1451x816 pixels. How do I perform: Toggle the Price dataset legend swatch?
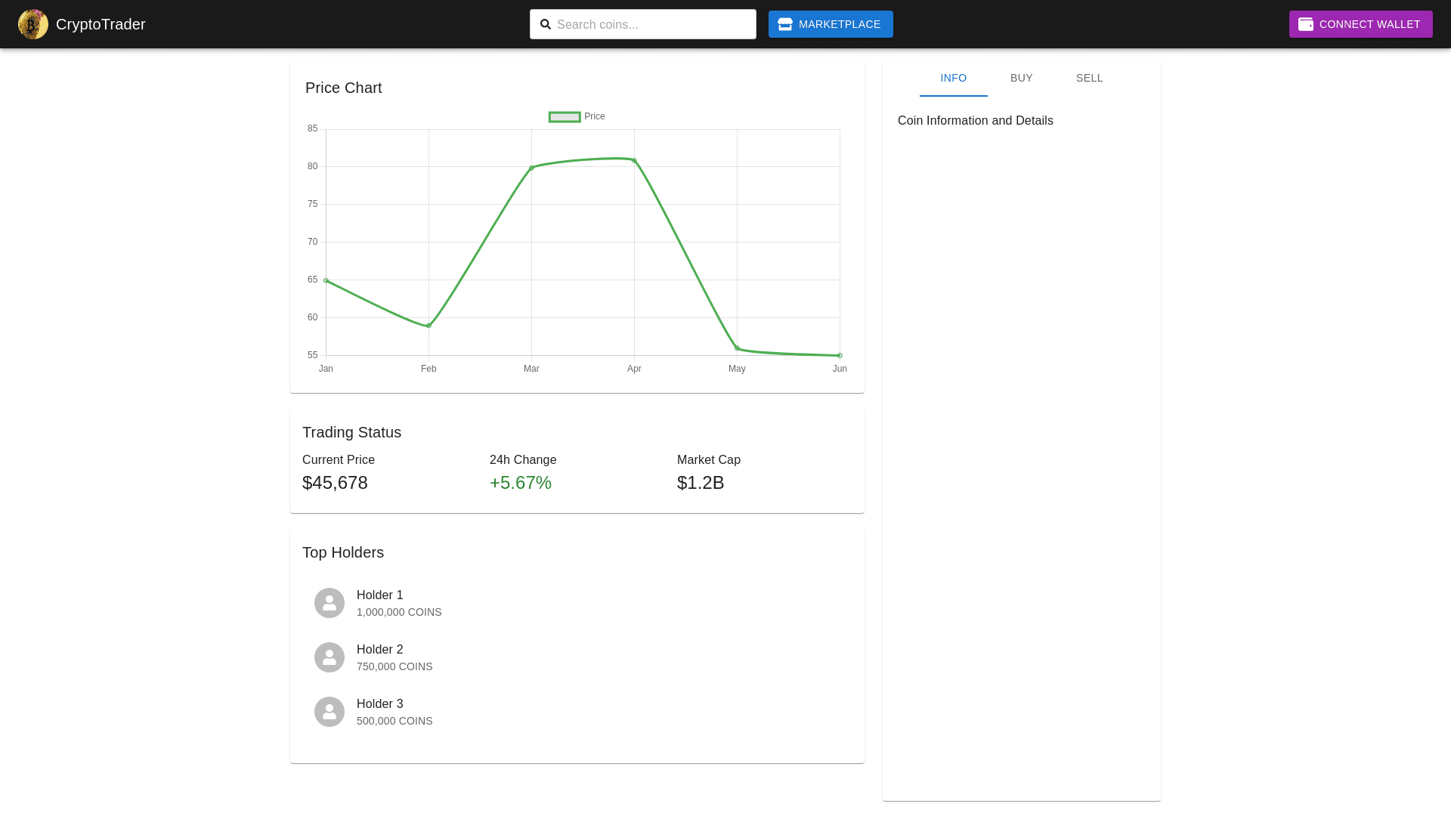point(565,116)
